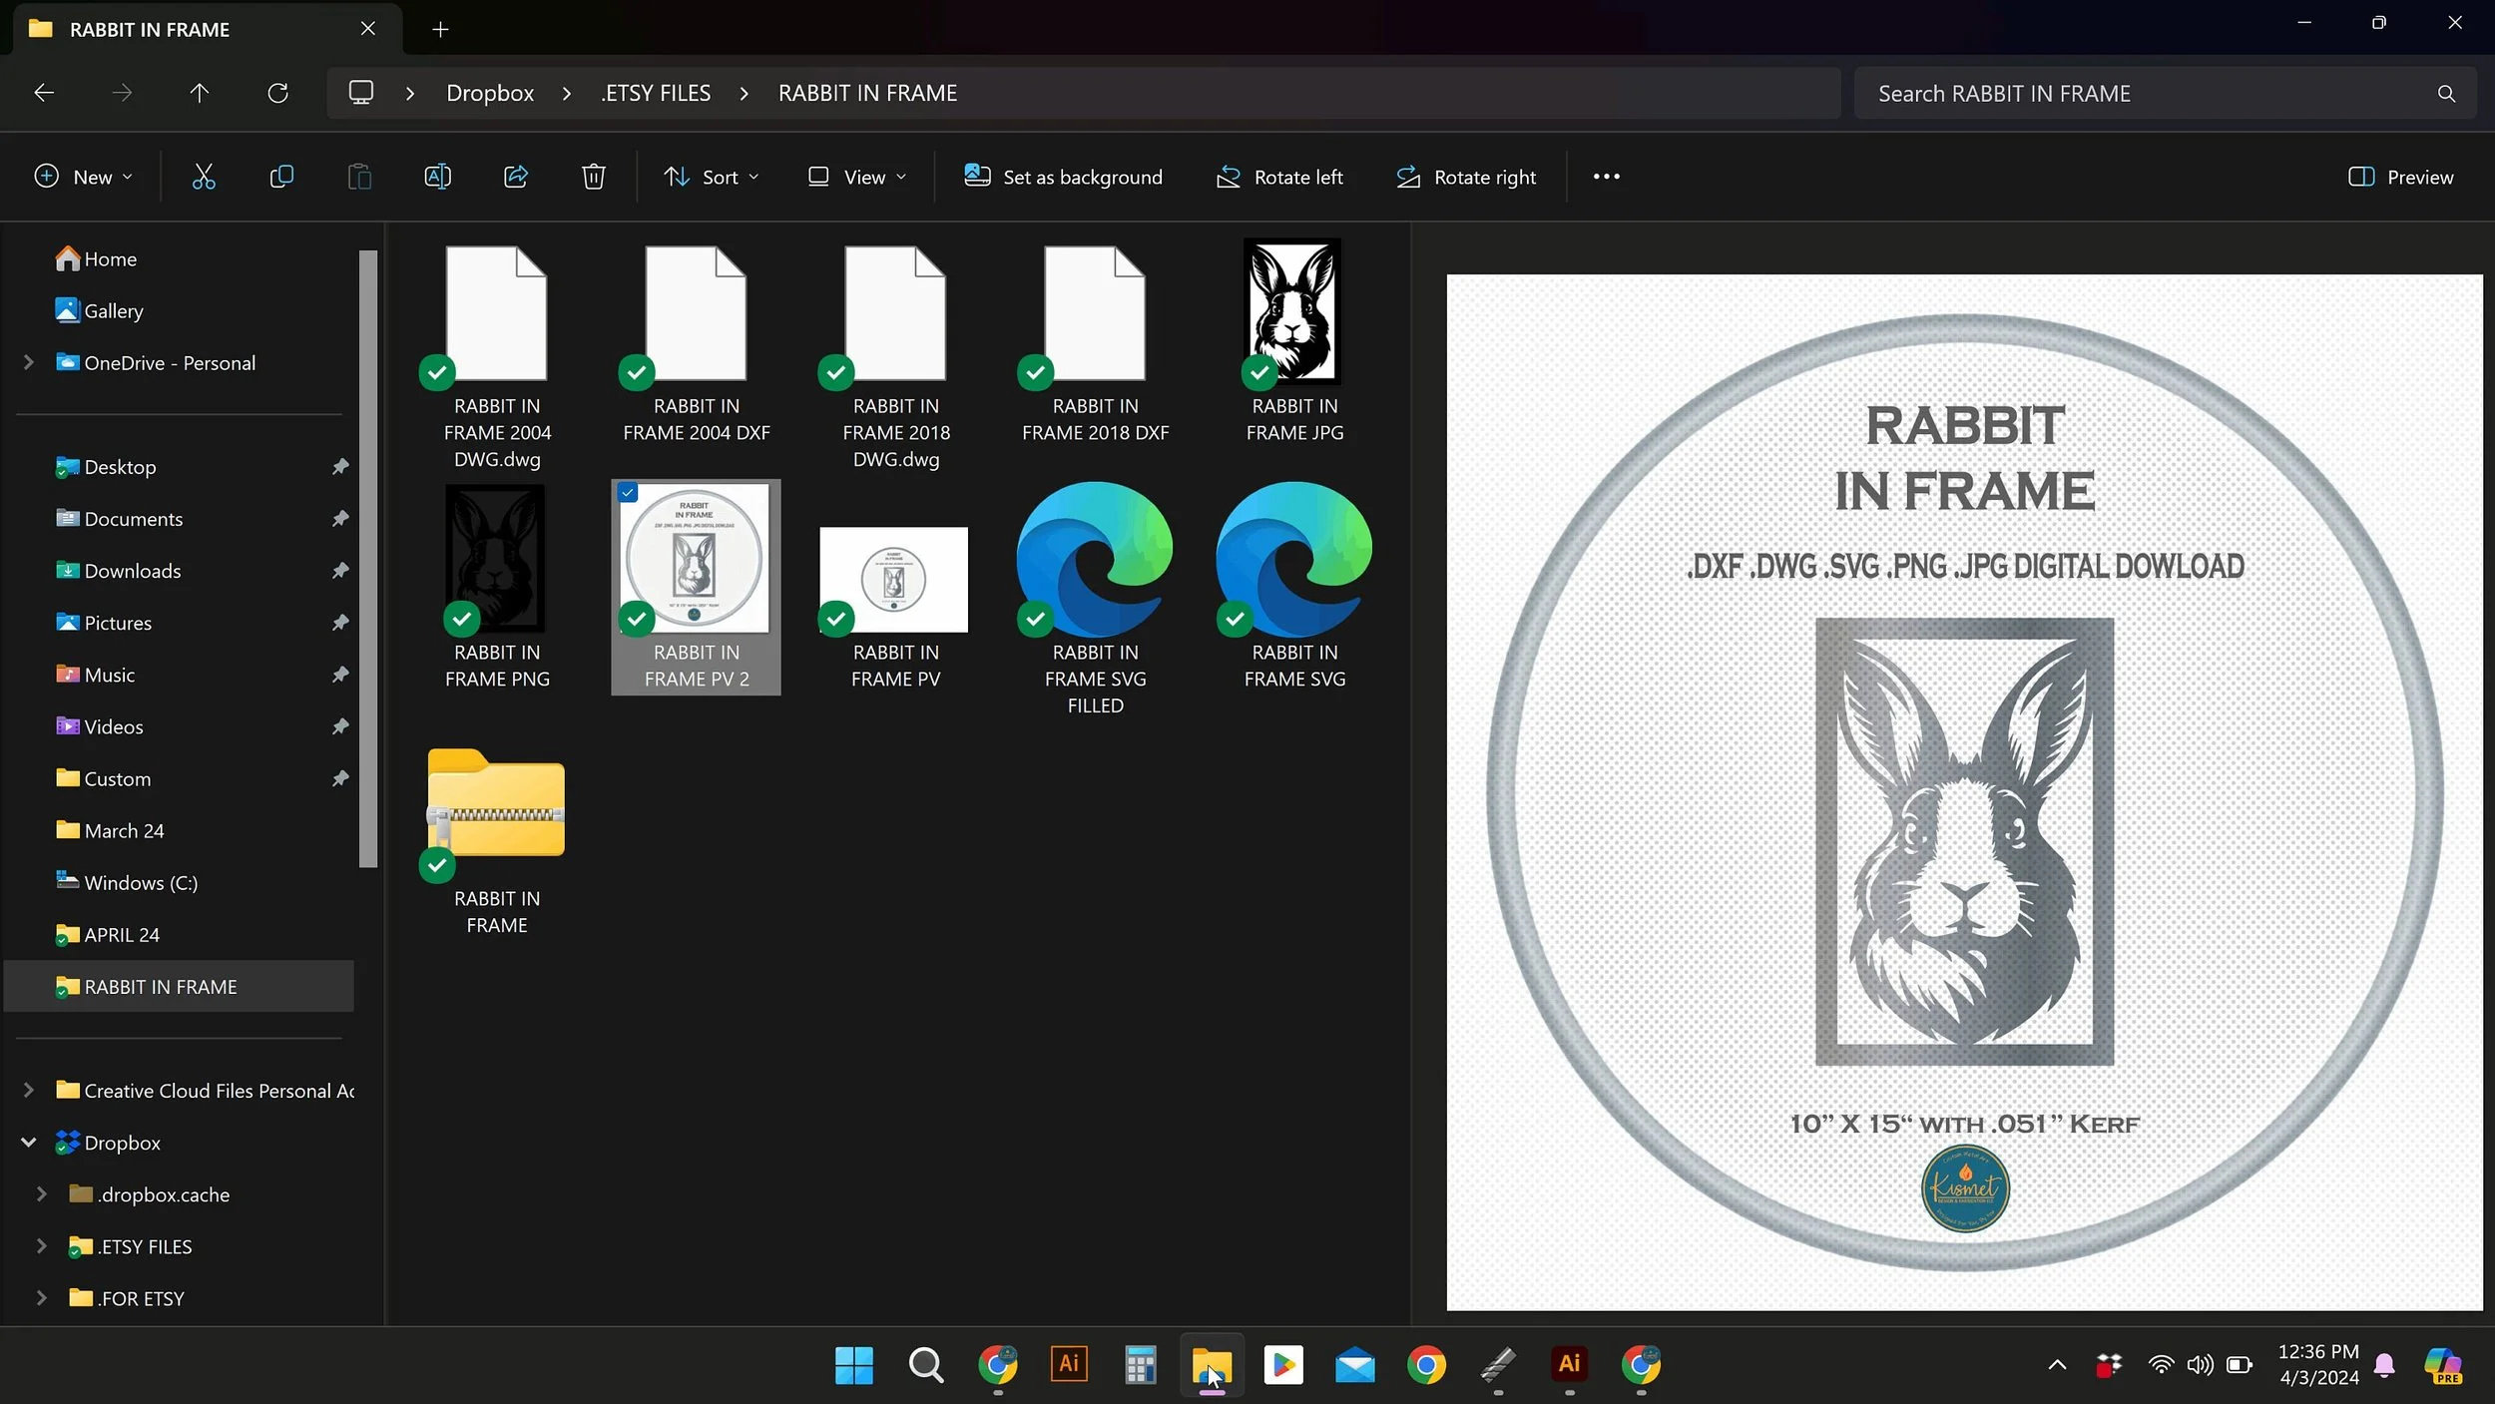2495x1404 pixels.
Task: Click the Copy icon in toolbar
Action: (x=281, y=177)
